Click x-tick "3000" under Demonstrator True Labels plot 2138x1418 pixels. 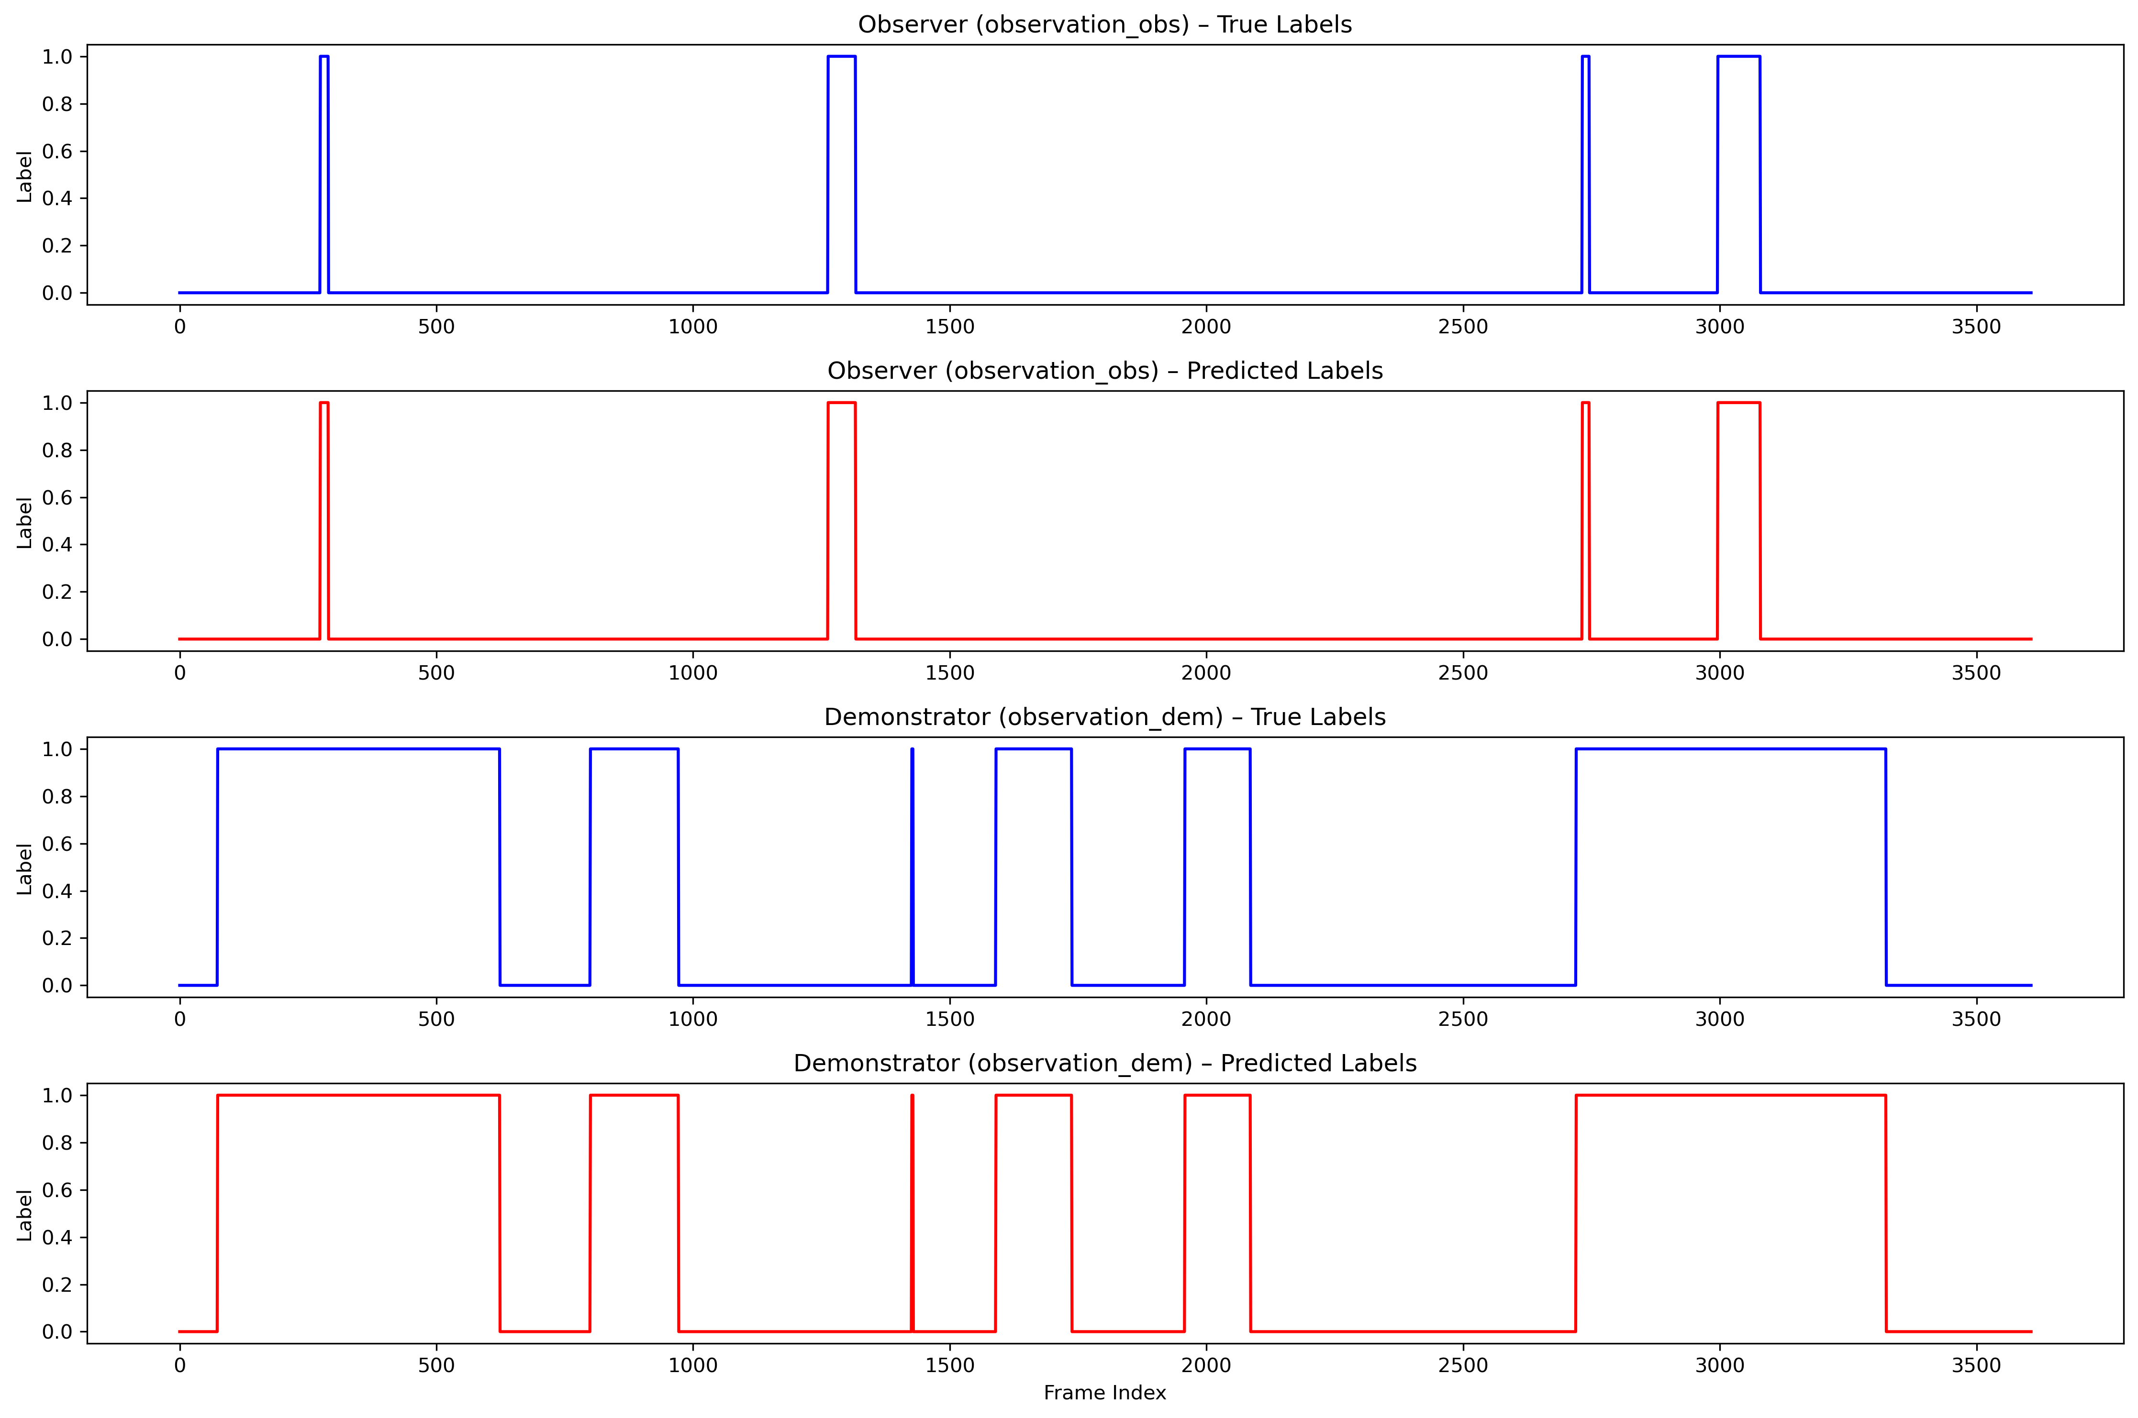(x=1719, y=1019)
